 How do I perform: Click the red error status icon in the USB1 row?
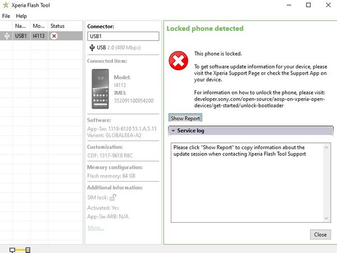(x=54, y=36)
